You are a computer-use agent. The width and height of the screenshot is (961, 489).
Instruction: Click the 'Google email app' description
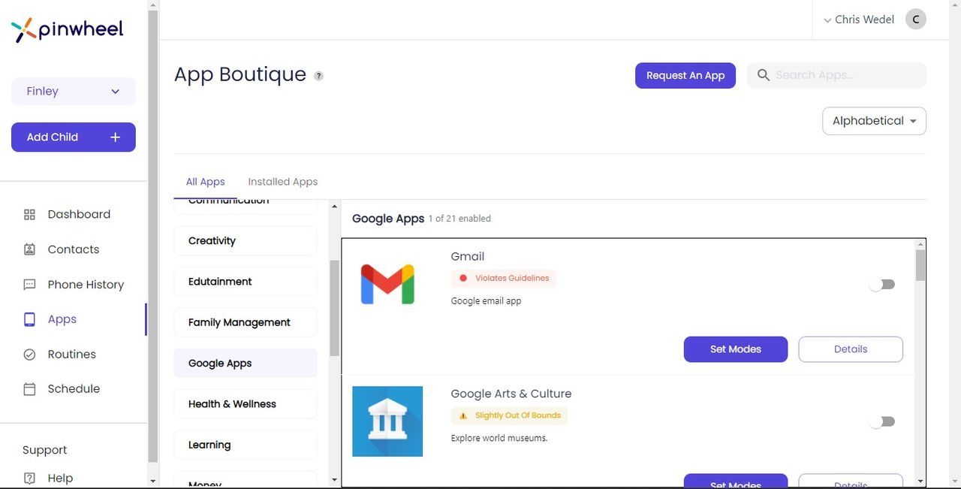pos(486,301)
